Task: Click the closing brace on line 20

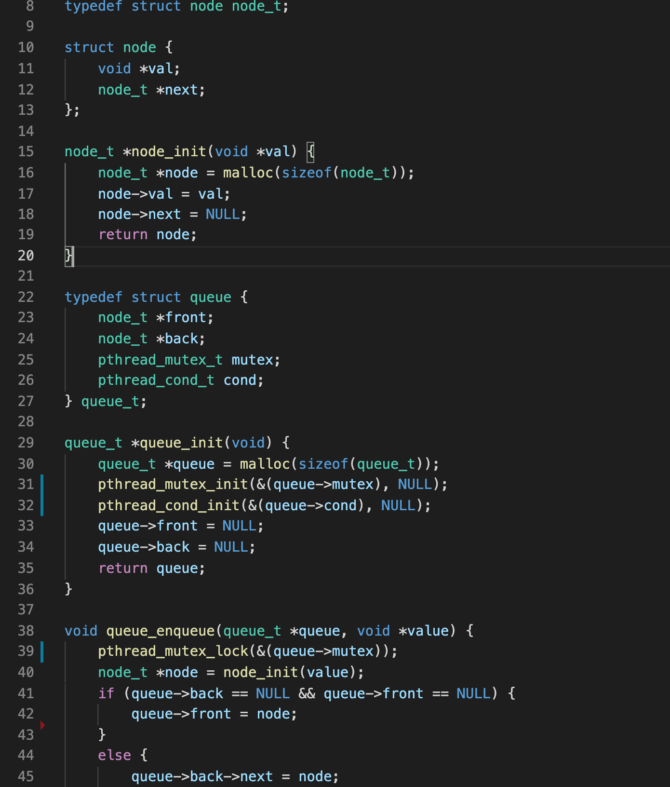Action: (68, 256)
